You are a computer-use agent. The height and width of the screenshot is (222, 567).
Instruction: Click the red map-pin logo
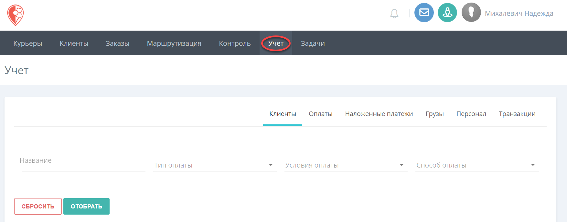(16, 15)
